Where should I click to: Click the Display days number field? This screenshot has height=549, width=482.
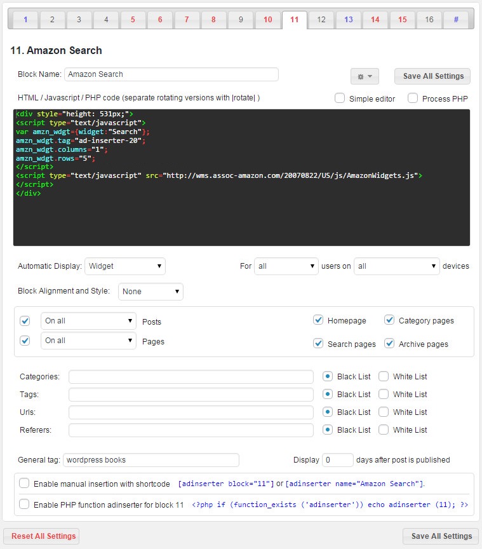(x=338, y=460)
